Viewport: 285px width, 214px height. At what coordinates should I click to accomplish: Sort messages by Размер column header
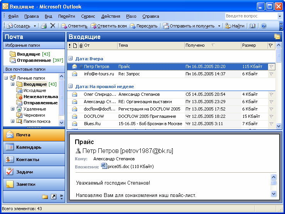coord(254,46)
